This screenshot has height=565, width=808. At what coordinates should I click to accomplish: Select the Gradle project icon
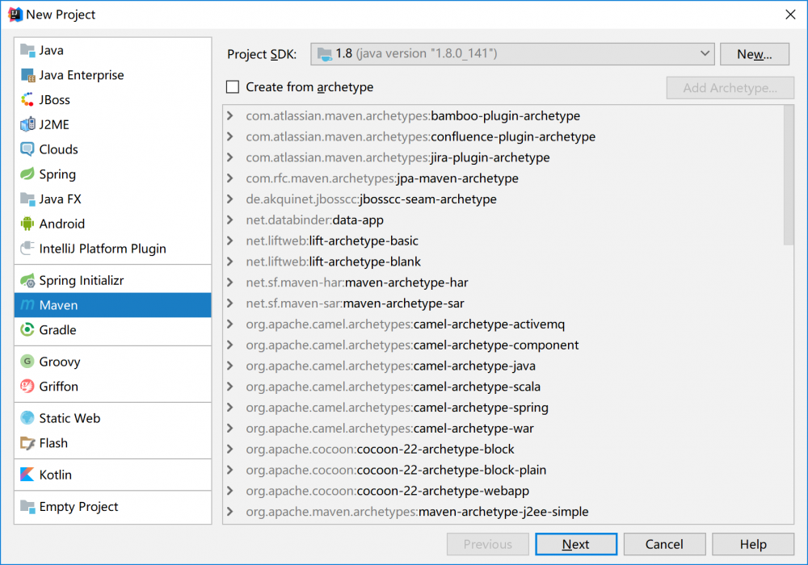pyautogui.click(x=27, y=329)
